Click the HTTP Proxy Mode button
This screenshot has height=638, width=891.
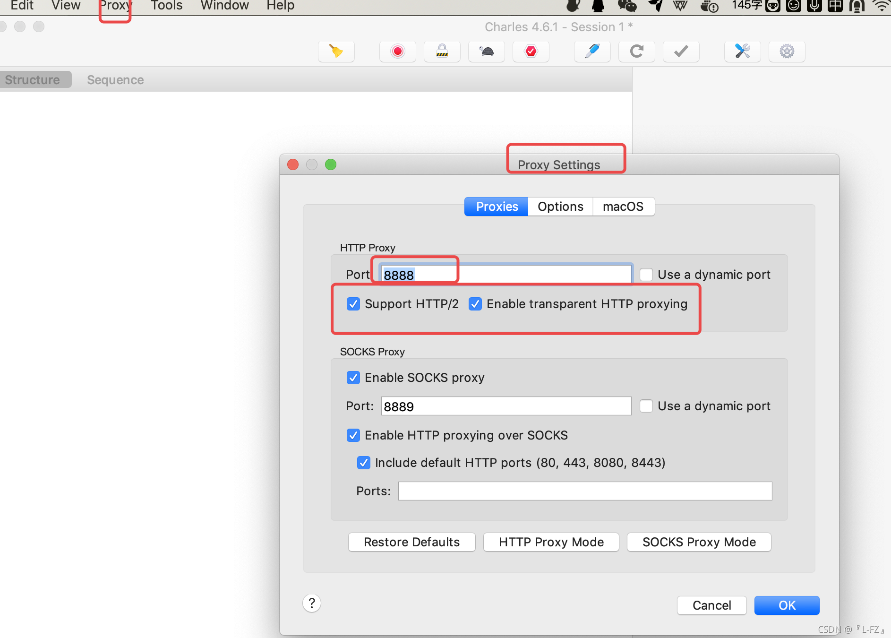551,542
